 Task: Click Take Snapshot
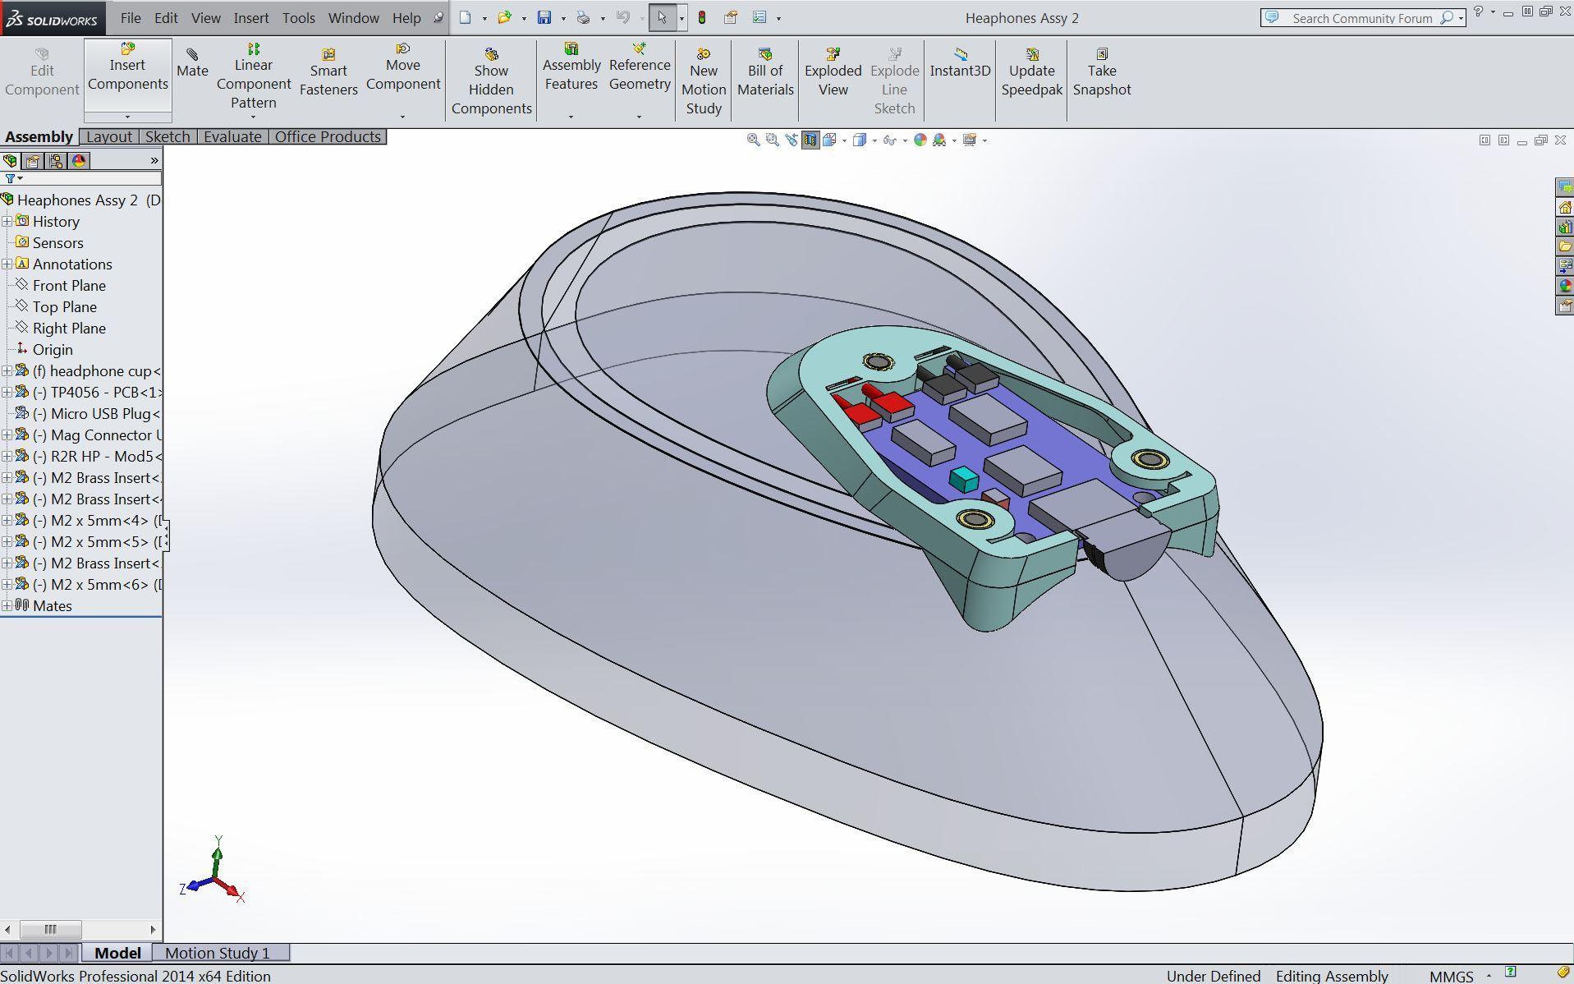(1102, 72)
